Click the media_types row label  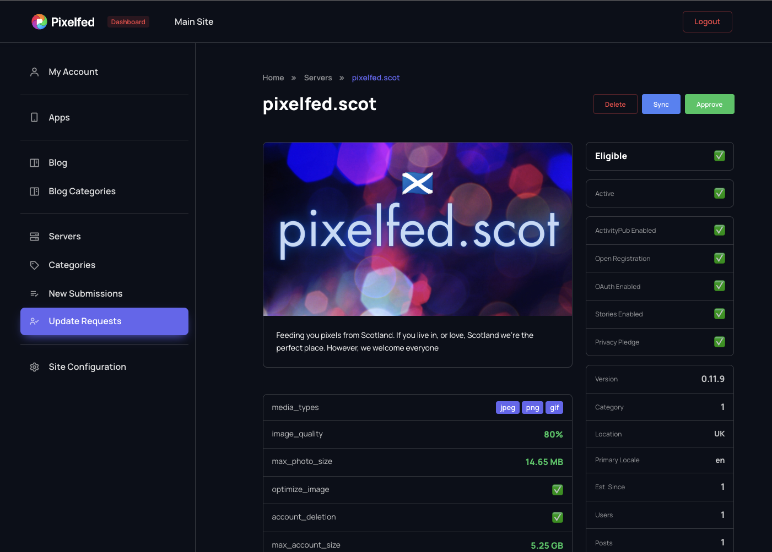(295, 407)
